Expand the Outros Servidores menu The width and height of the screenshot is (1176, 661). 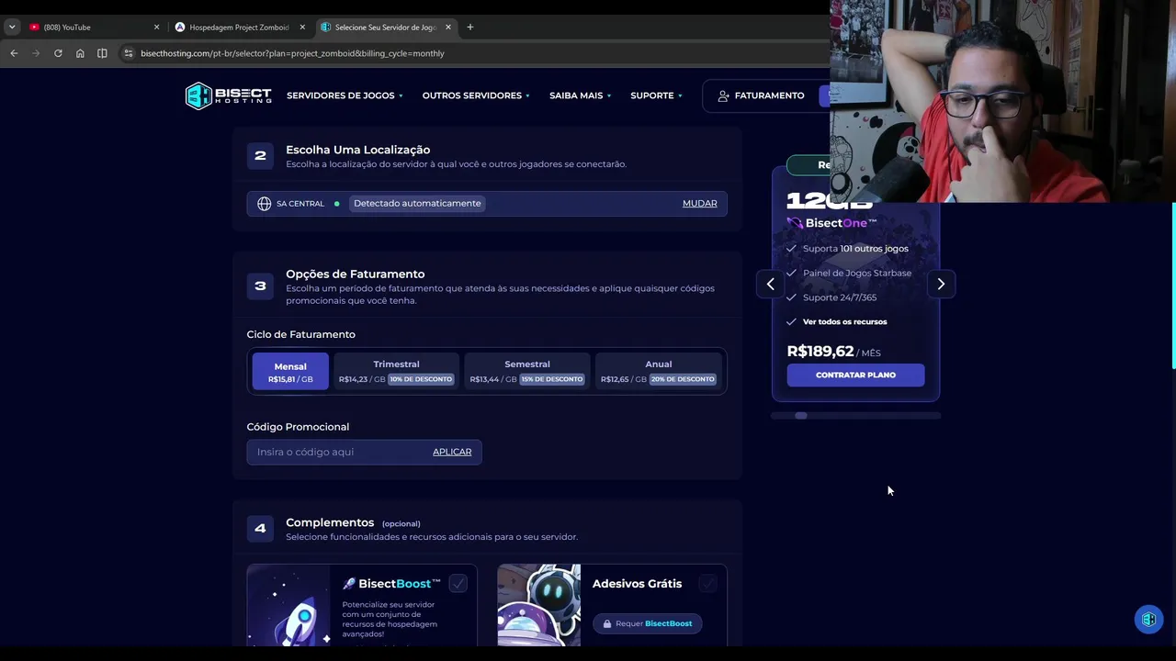tap(476, 95)
